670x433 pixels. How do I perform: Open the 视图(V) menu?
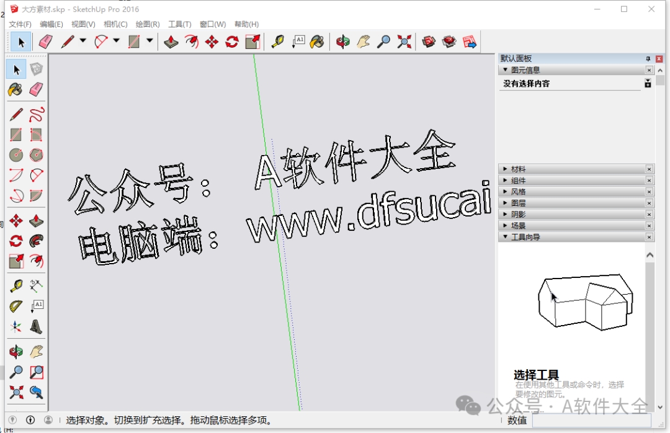click(83, 24)
